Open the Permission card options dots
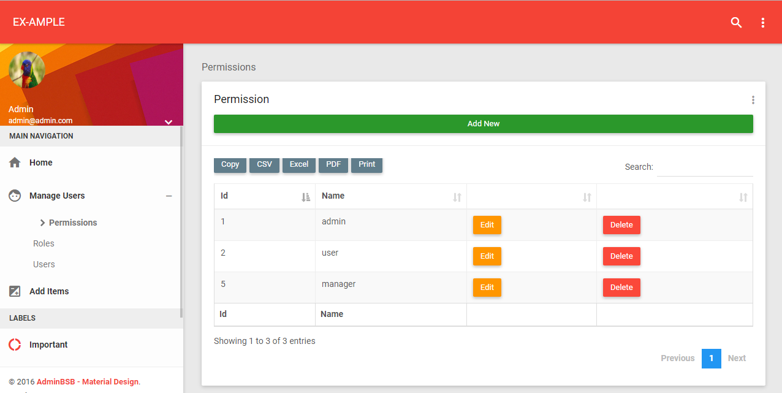 point(753,100)
